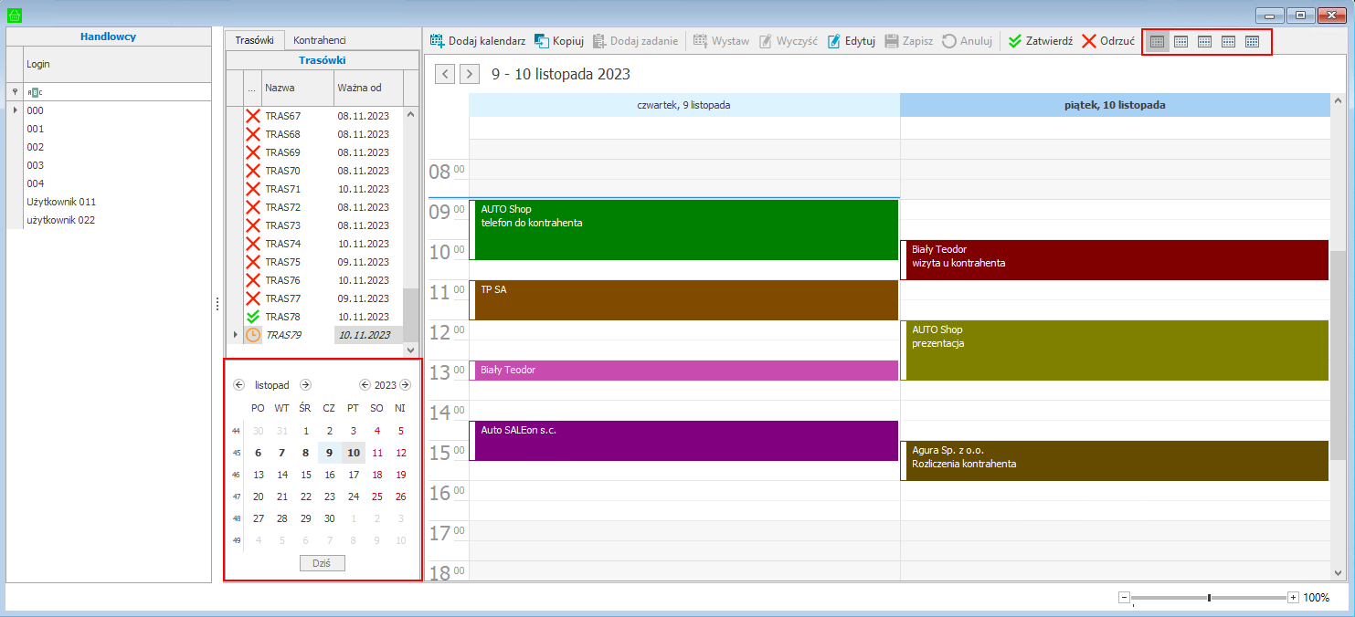This screenshot has width=1355, height=617.
Task: Click the Dodaj kalendarz toolbar icon
Action: [438, 41]
